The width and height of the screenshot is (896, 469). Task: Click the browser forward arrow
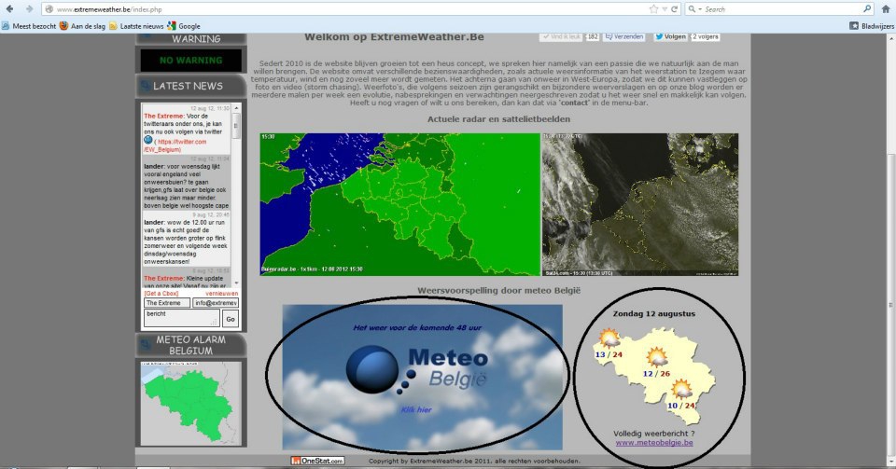(29, 8)
